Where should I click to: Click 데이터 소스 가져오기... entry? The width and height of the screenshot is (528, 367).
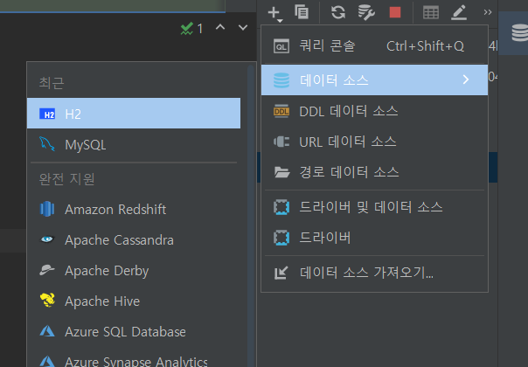coord(374,273)
